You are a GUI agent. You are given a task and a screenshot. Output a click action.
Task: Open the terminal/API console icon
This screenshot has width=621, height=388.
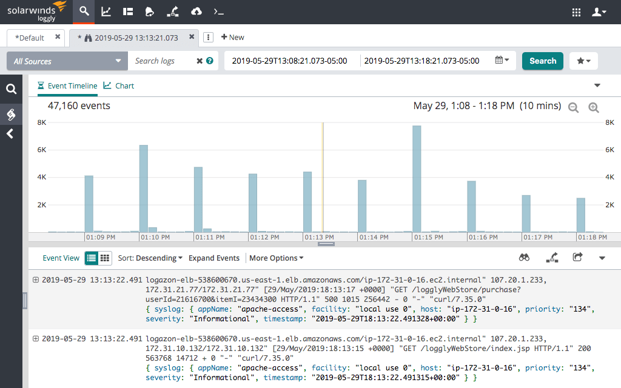pos(219,12)
